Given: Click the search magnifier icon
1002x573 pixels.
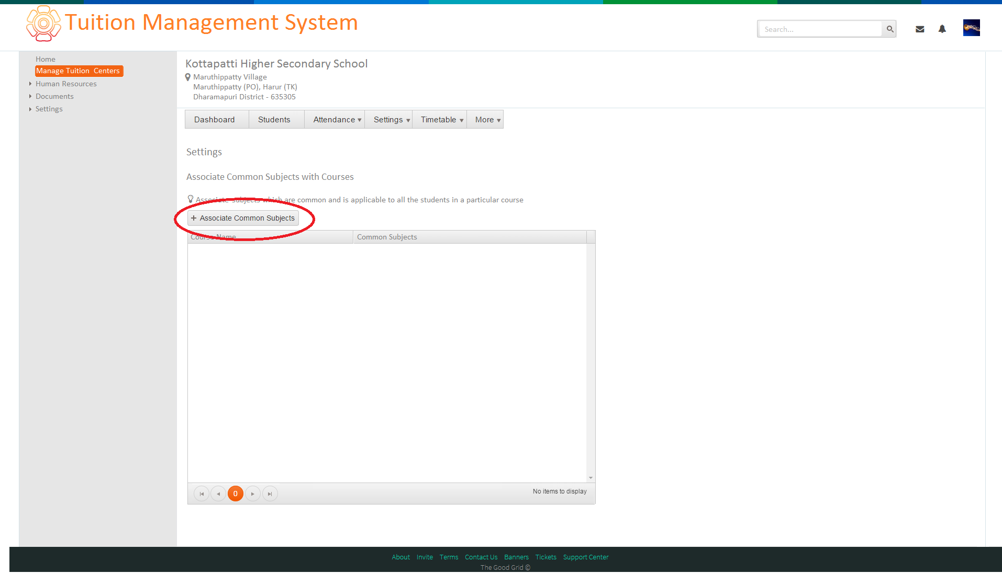Looking at the screenshot, I should [x=889, y=29].
